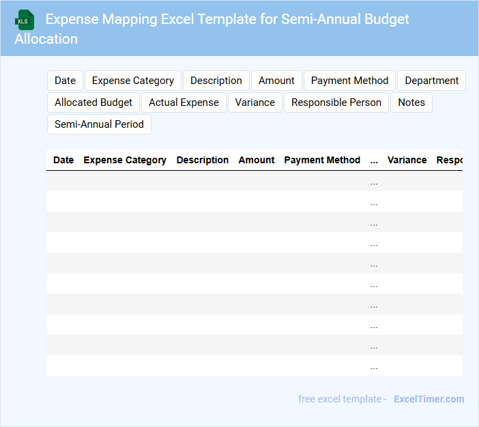Viewport: 479px width, 427px height.
Task: Open the ExcelTimer.com link
Action: click(x=429, y=399)
